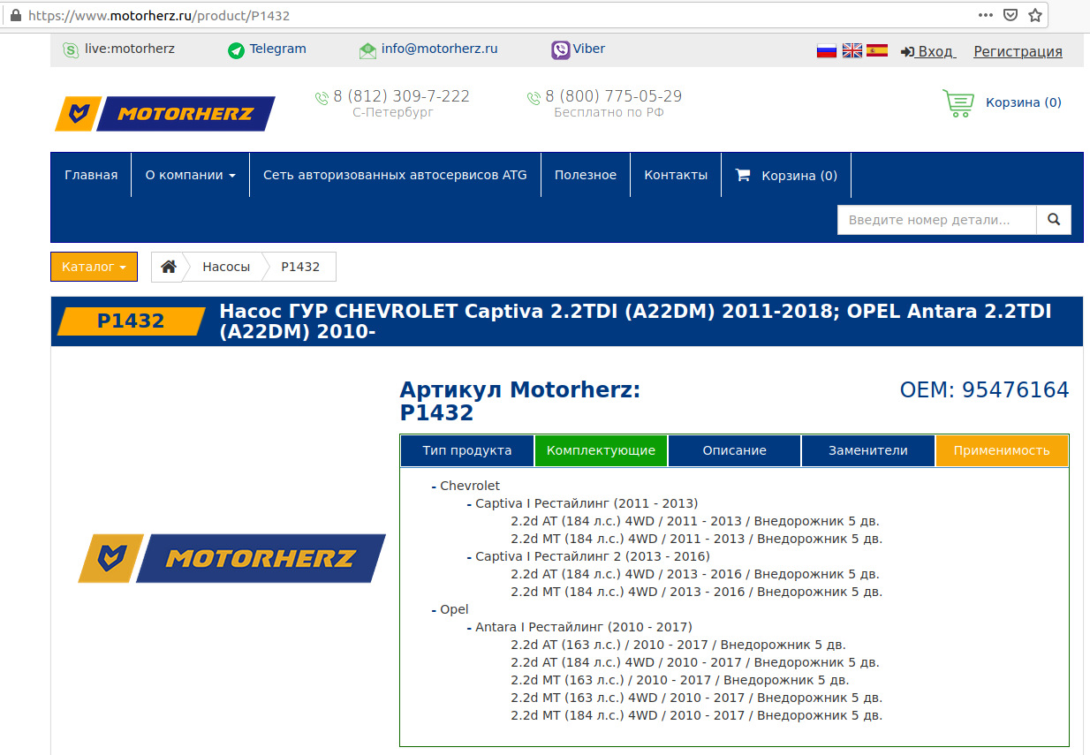Click the Motorherz logo in the header

click(164, 113)
